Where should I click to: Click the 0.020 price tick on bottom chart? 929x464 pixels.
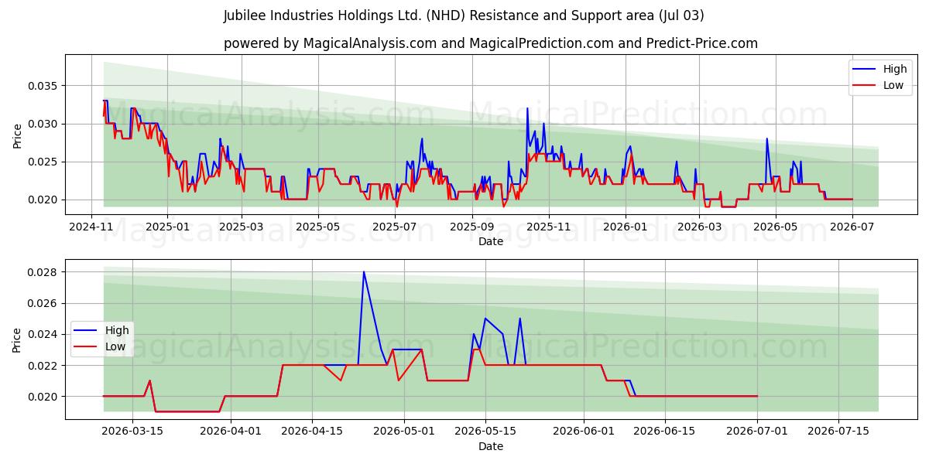pos(43,397)
